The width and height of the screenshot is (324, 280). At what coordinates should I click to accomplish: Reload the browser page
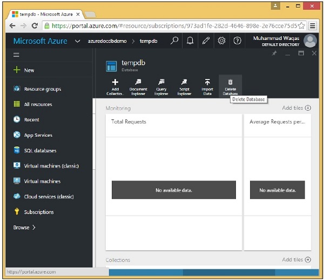[35, 25]
